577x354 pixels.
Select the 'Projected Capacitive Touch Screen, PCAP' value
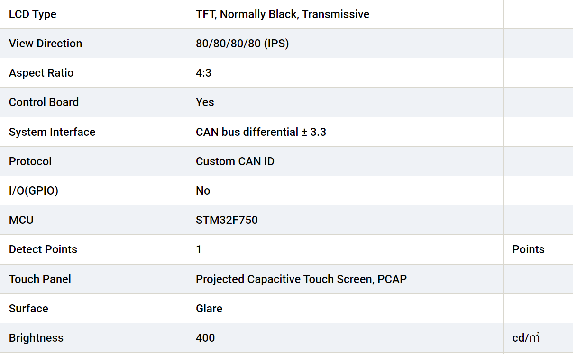pos(301,279)
